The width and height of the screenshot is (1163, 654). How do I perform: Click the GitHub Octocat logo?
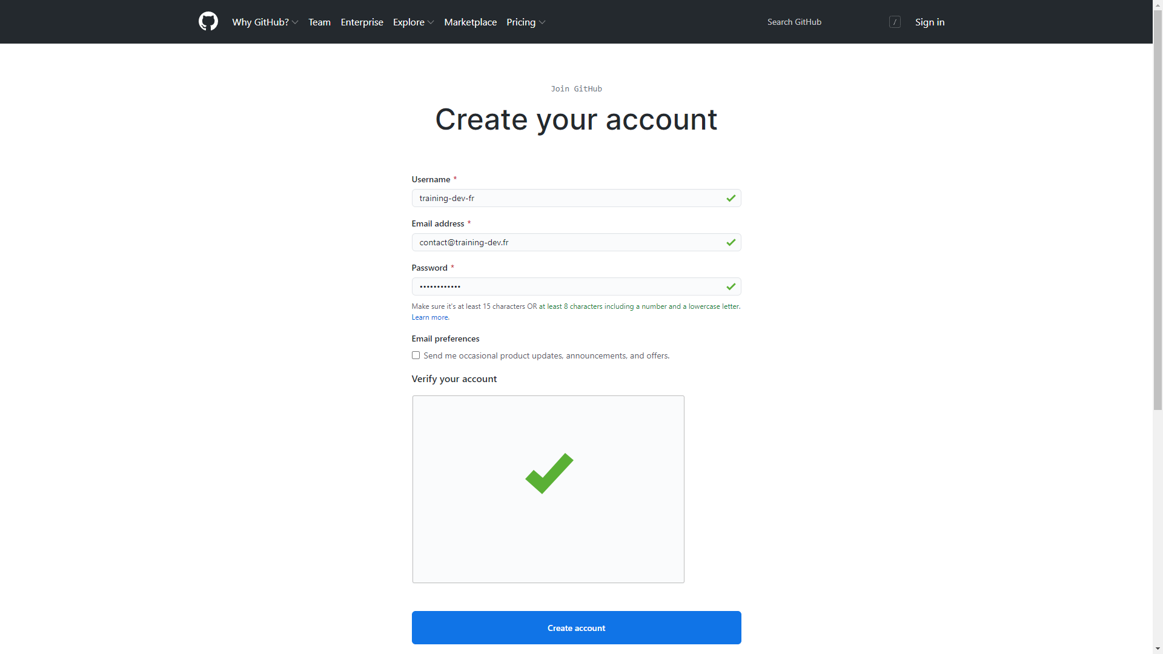click(x=208, y=22)
